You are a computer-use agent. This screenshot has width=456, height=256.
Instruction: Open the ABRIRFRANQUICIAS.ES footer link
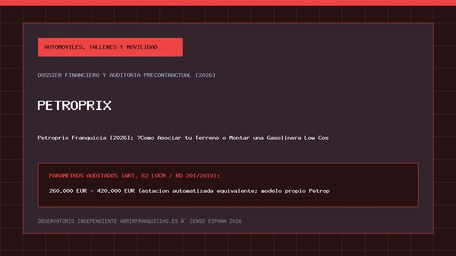(149, 221)
